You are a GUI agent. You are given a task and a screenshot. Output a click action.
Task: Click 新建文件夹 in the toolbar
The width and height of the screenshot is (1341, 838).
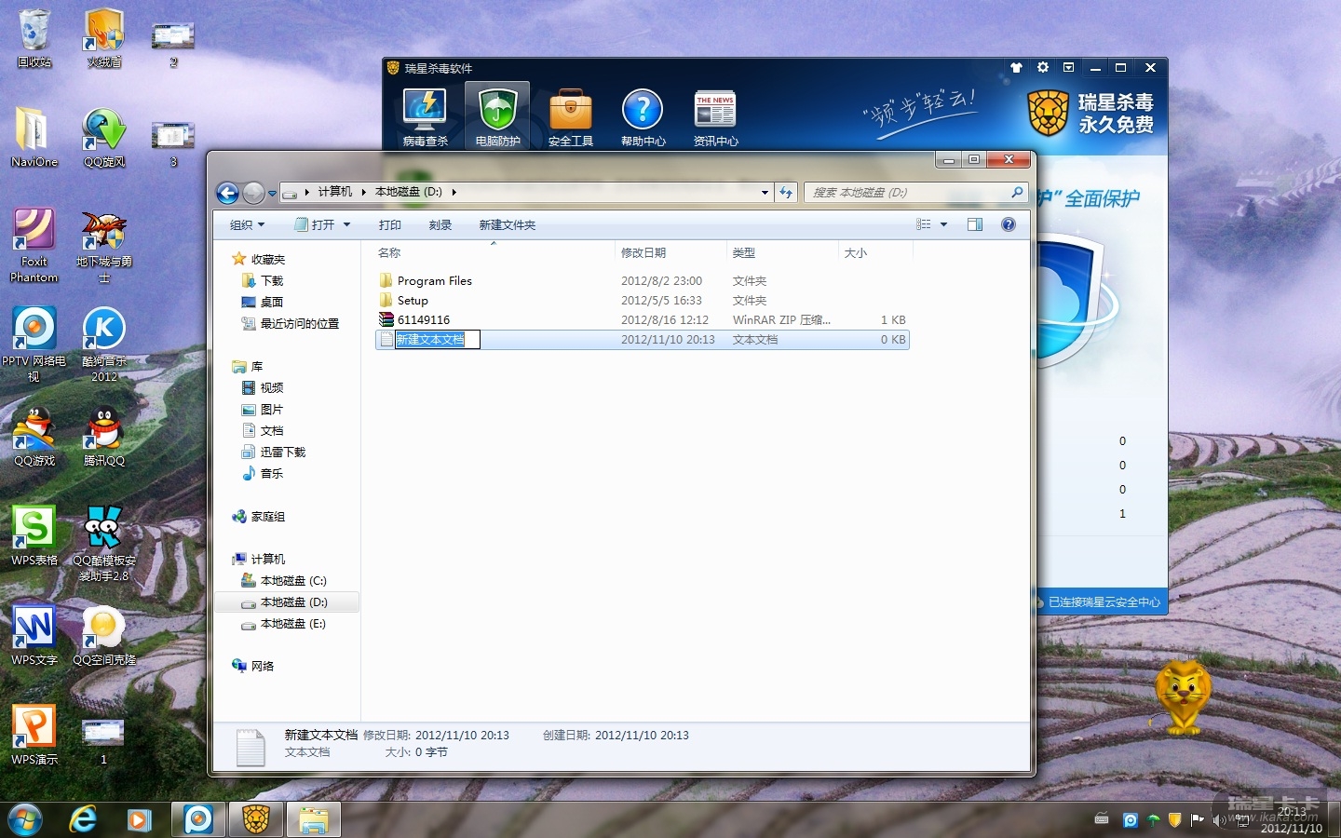507,225
